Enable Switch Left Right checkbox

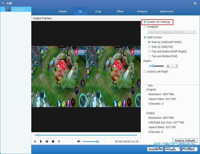[145, 72]
